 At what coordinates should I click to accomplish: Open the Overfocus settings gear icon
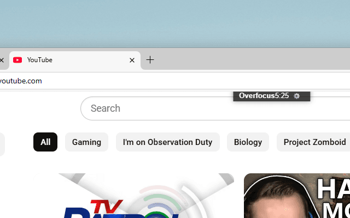tap(296, 96)
